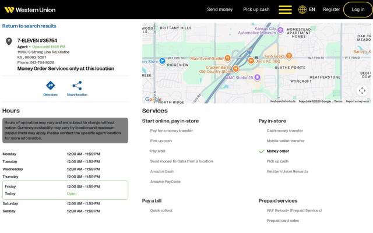Viewport: 373px width, 233px height.
Task: Click Report a map error link
Action: (357, 101)
